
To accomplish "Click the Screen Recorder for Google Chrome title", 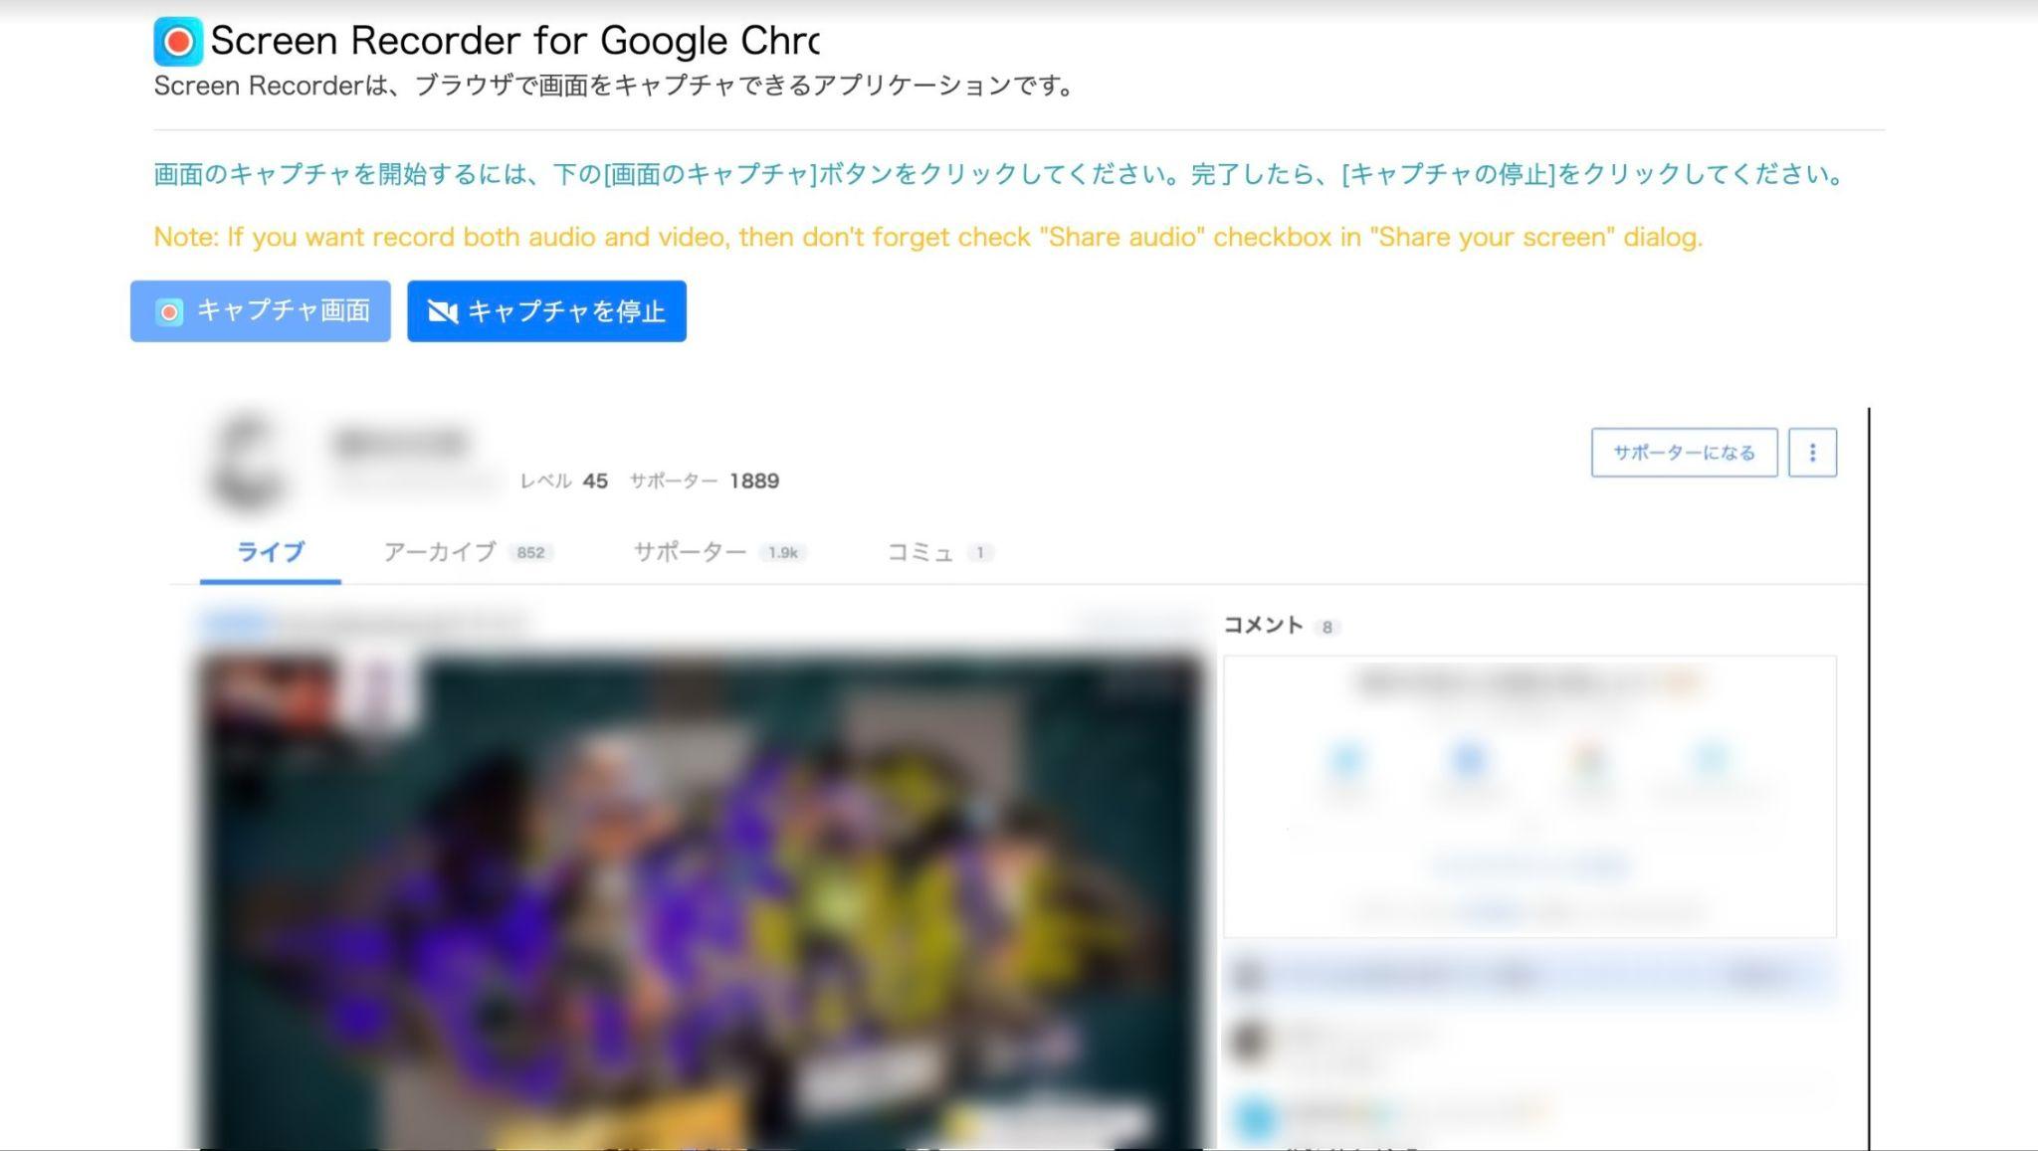I will (514, 41).
